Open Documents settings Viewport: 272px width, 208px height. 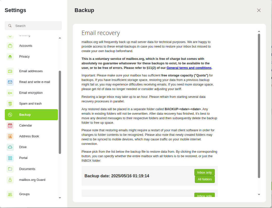pyautogui.click(x=32, y=169)
